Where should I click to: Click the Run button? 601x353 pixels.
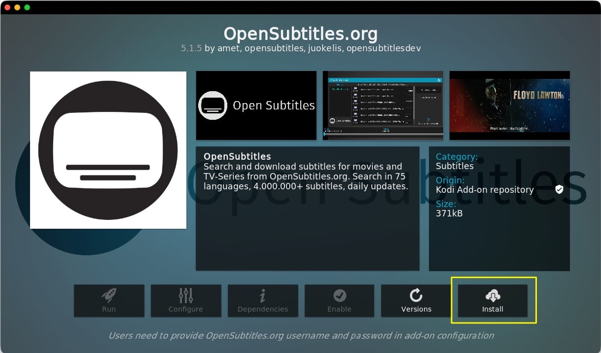(x=109, y=301)
